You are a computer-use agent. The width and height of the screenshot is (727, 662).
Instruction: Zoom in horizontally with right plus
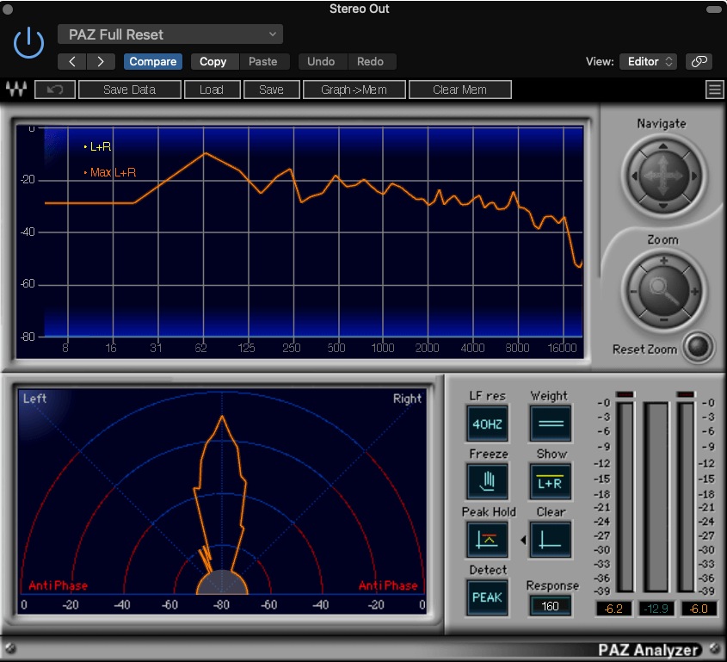pos(694,291)
